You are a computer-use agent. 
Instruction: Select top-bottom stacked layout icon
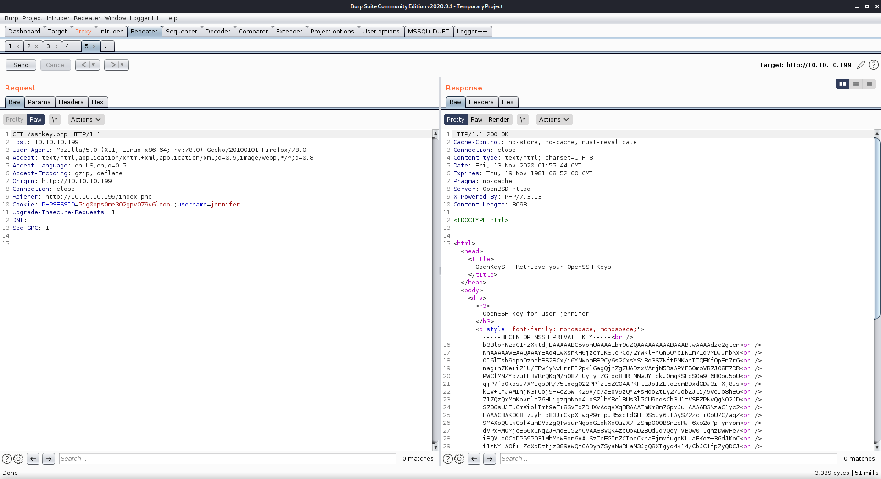click(x=856, y=84)
